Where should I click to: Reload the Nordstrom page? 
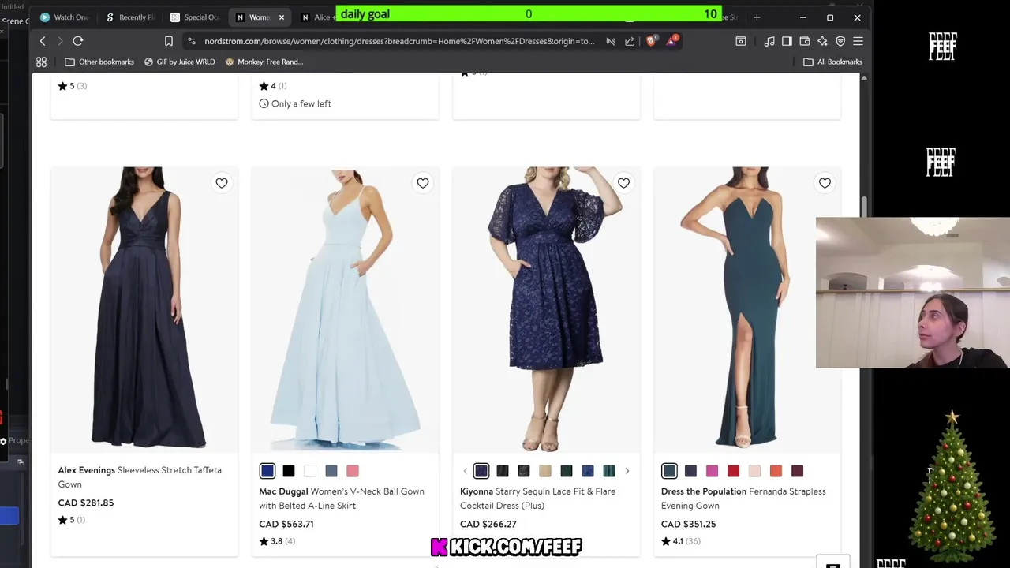coord(78,41)
